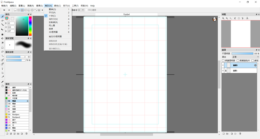
Task: Select the Eraser tool in left toolbar
Action: tap(2, 20)
